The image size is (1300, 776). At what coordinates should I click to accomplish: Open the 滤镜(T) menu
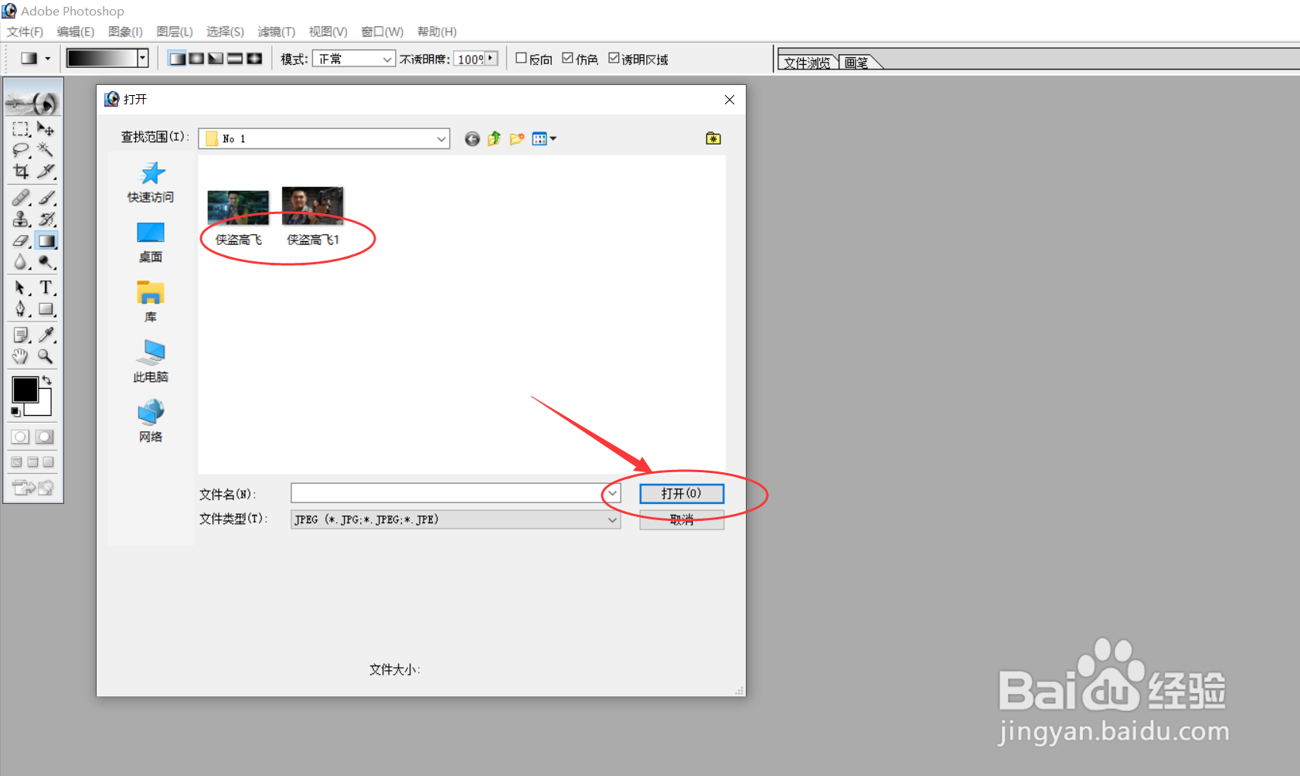pos(277,32)
